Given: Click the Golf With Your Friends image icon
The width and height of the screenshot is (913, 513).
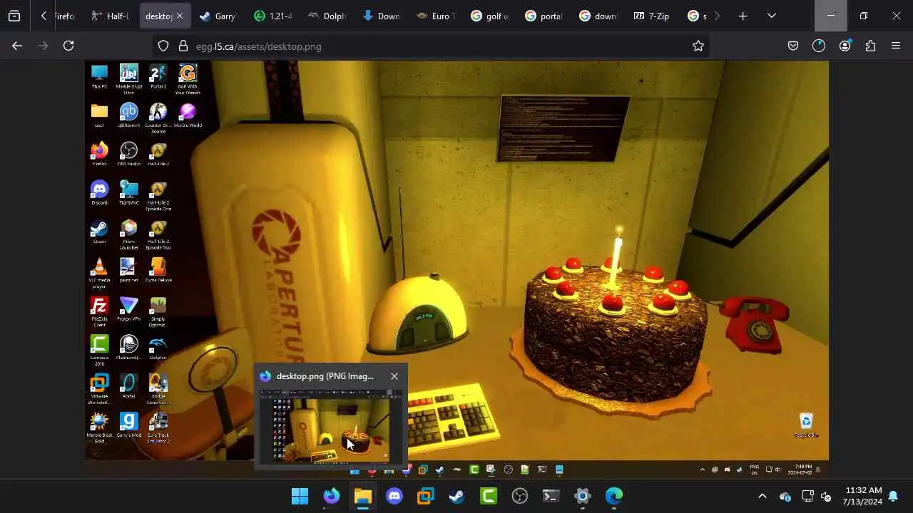Looking at the screenshot, I should (x=187, y=79).
